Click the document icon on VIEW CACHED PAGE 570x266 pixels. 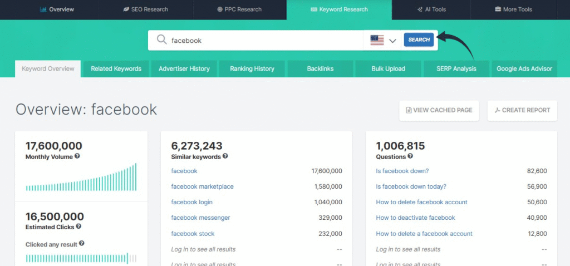[409, 110]
